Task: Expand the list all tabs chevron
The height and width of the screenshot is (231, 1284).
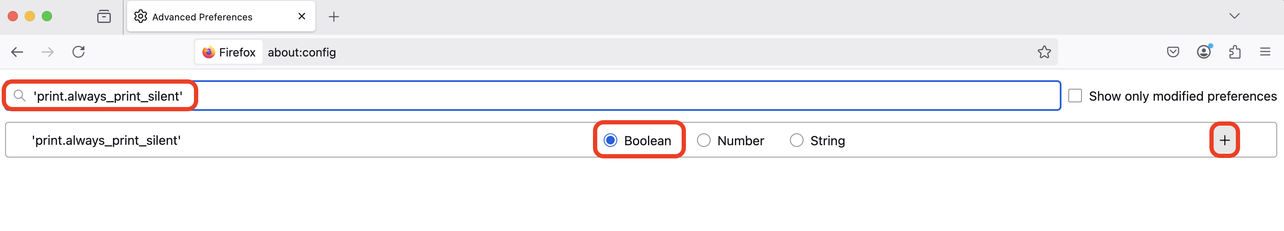Action: click(x=1234, y=16)
